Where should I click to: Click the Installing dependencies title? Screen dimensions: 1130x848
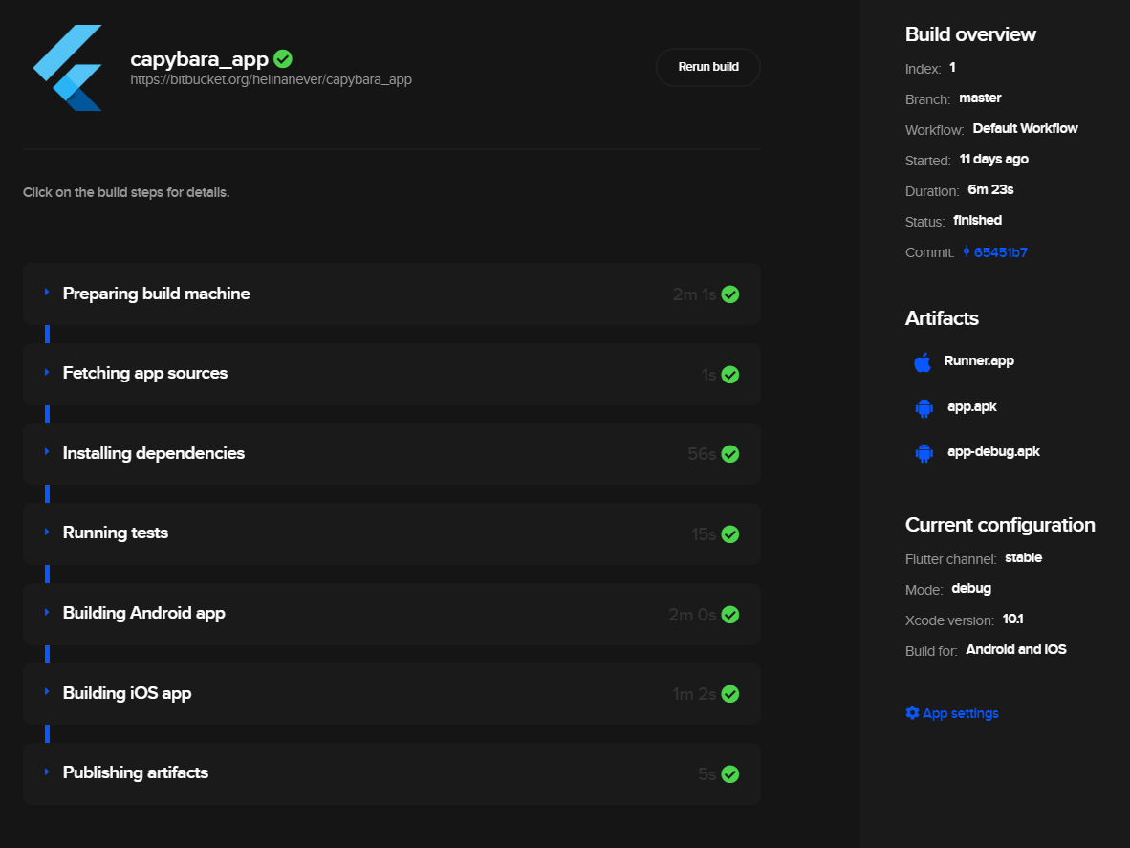(x=154, y=453)
